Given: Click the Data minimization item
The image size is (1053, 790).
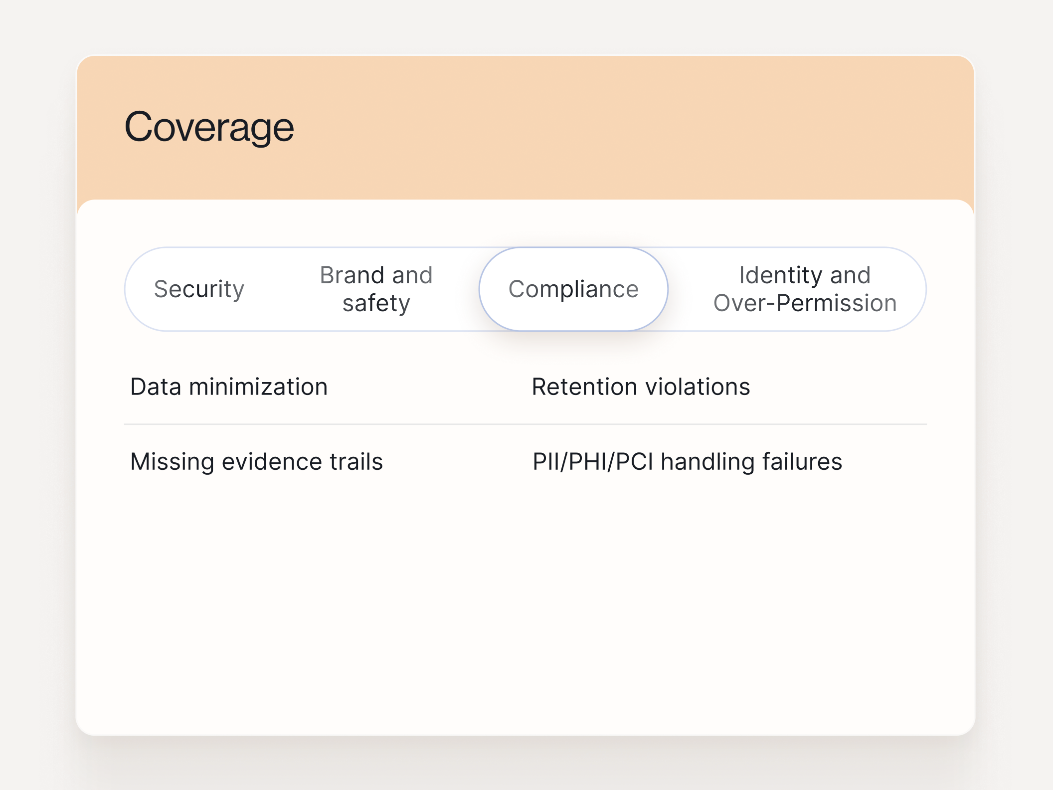Looking at the screenshot, I should click(x=229, y=387).
